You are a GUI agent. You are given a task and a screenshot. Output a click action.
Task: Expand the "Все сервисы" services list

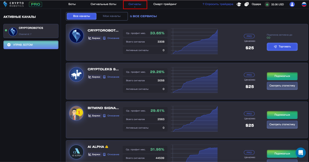click(143, 16)
